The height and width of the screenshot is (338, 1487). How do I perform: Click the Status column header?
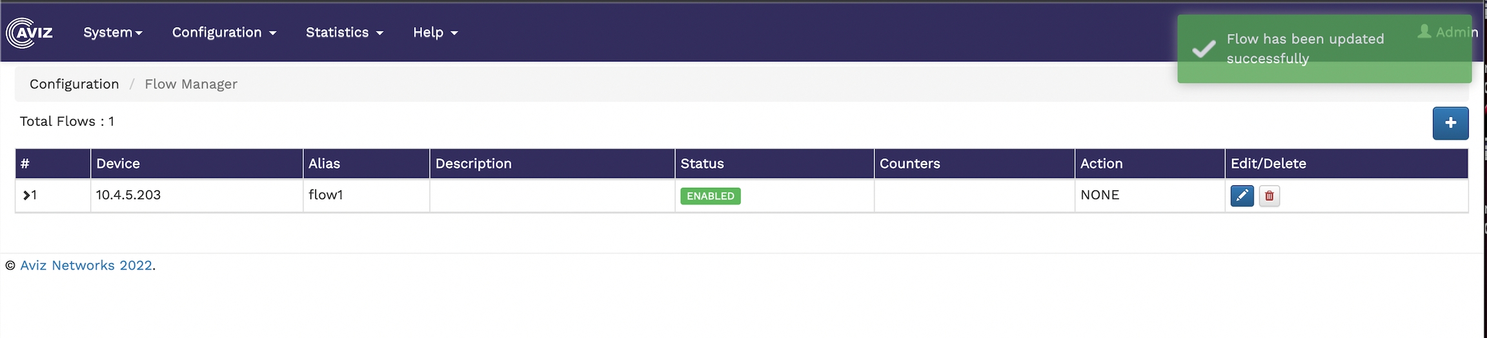(x=702, y=164)
